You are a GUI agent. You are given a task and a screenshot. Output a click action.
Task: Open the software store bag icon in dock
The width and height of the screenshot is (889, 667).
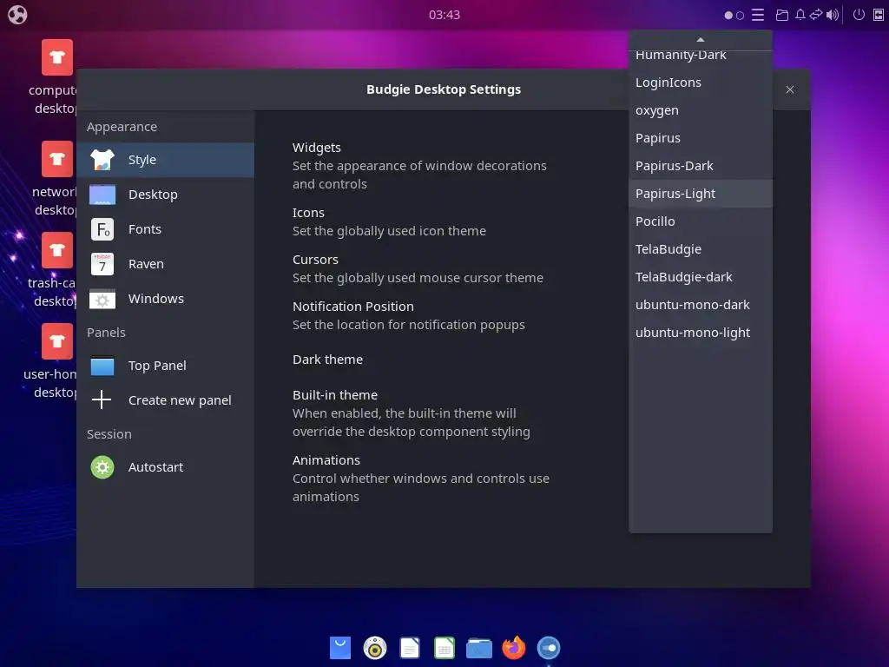point(340,647)
